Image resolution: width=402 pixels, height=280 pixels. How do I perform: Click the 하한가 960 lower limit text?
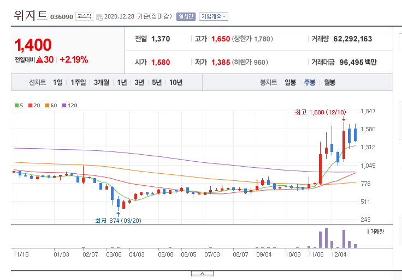click(250, 62)
